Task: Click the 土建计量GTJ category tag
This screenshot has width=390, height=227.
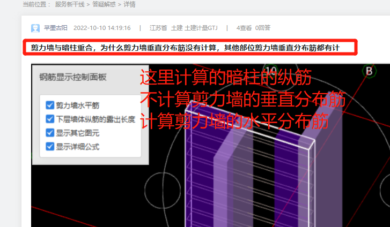Action: click(201, 28)
